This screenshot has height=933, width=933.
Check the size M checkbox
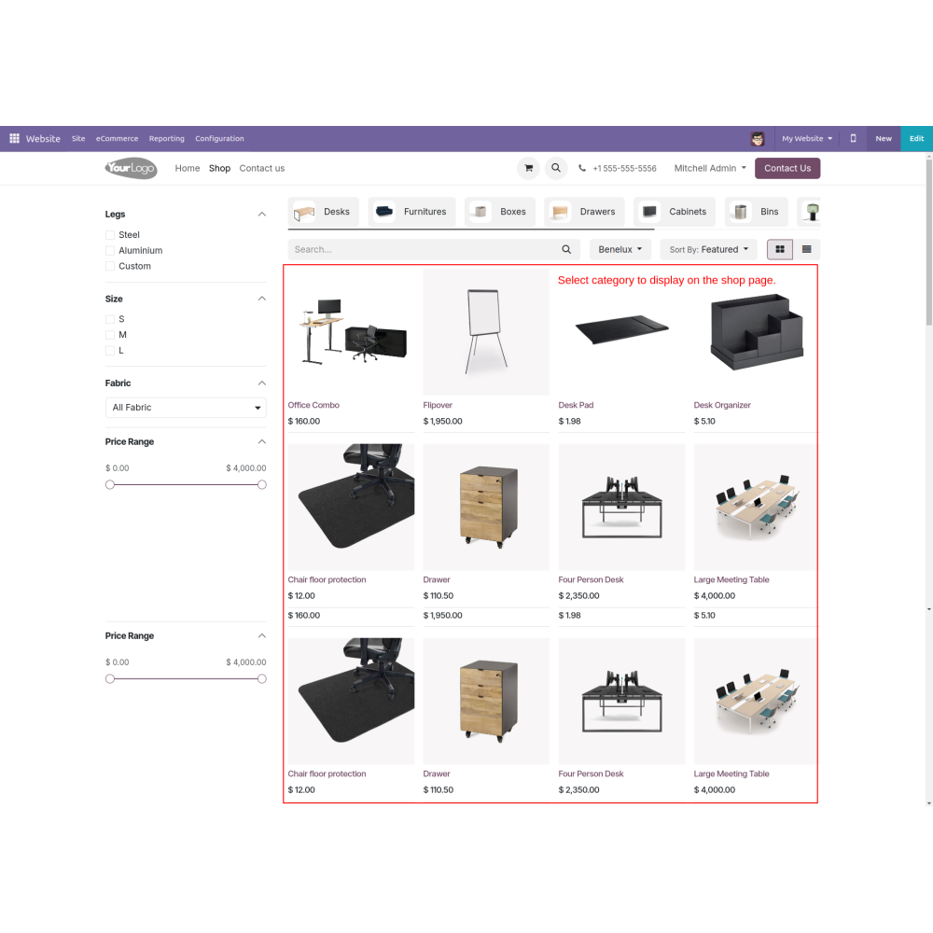click(x=110, y=335)
